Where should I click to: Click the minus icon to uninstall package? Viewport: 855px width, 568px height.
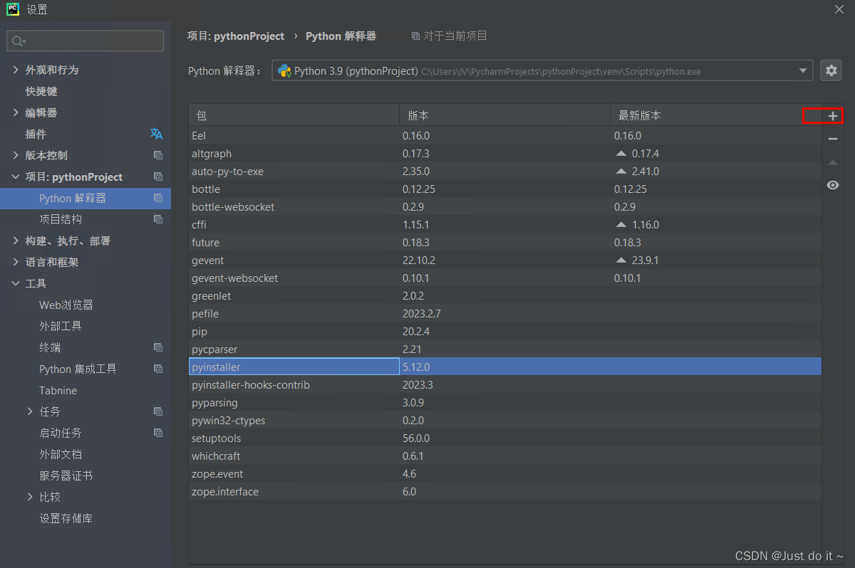[832, 139]
